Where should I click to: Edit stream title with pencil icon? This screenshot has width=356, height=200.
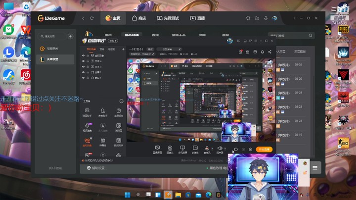[179, 49]
